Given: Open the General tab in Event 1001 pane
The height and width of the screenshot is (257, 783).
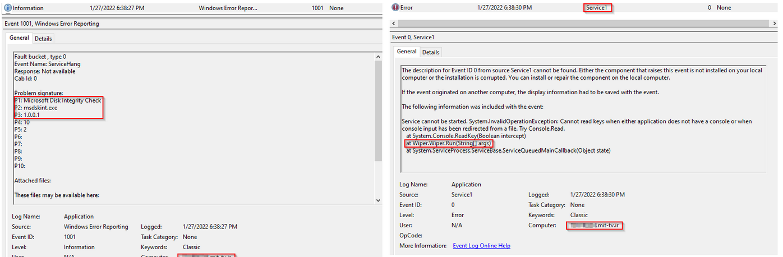Looking at the screenshot, I should tap(19, 38).
